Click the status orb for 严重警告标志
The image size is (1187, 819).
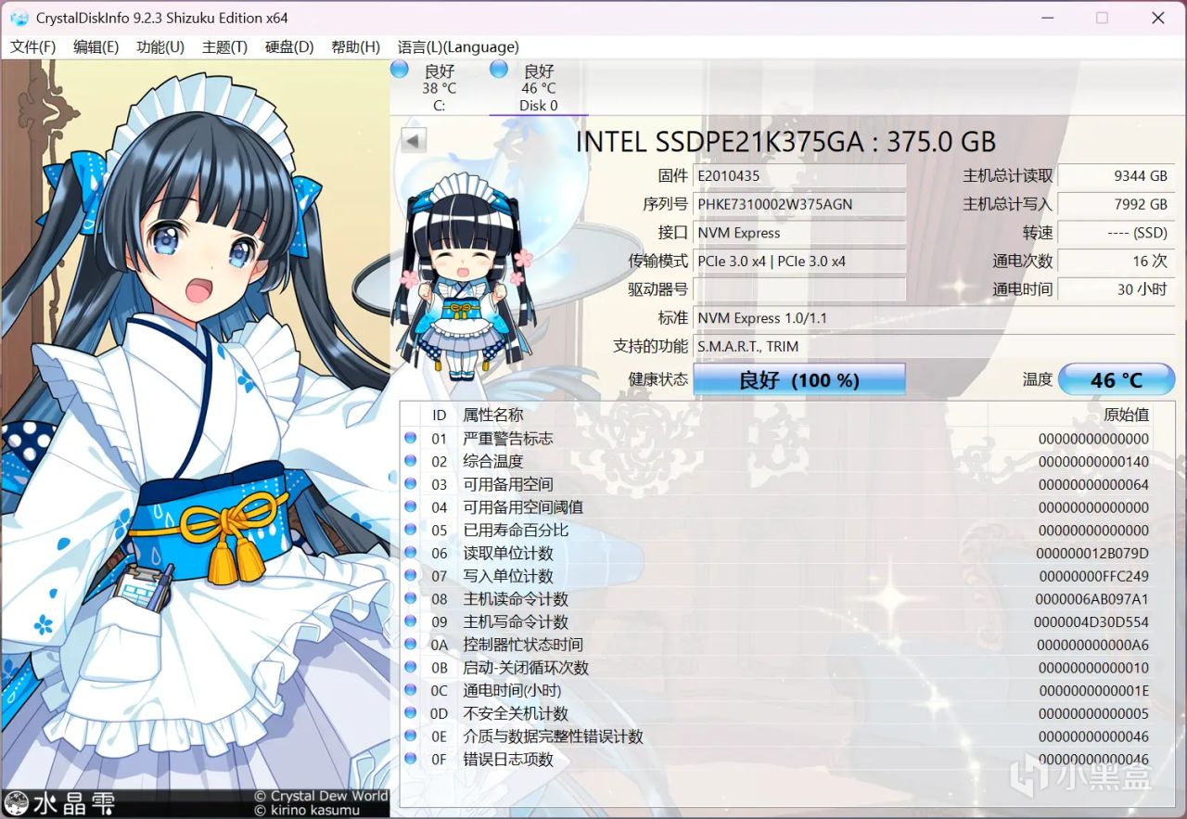tap(410, 438)
